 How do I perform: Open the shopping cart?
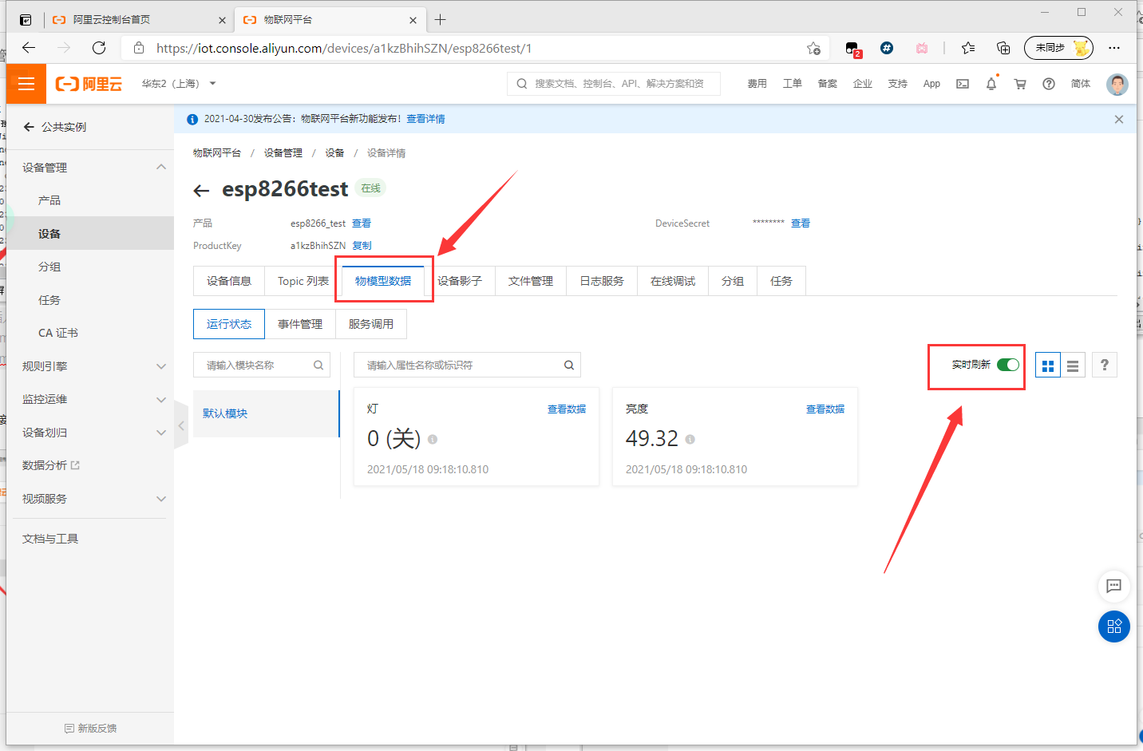click(x=1020, y=84)
